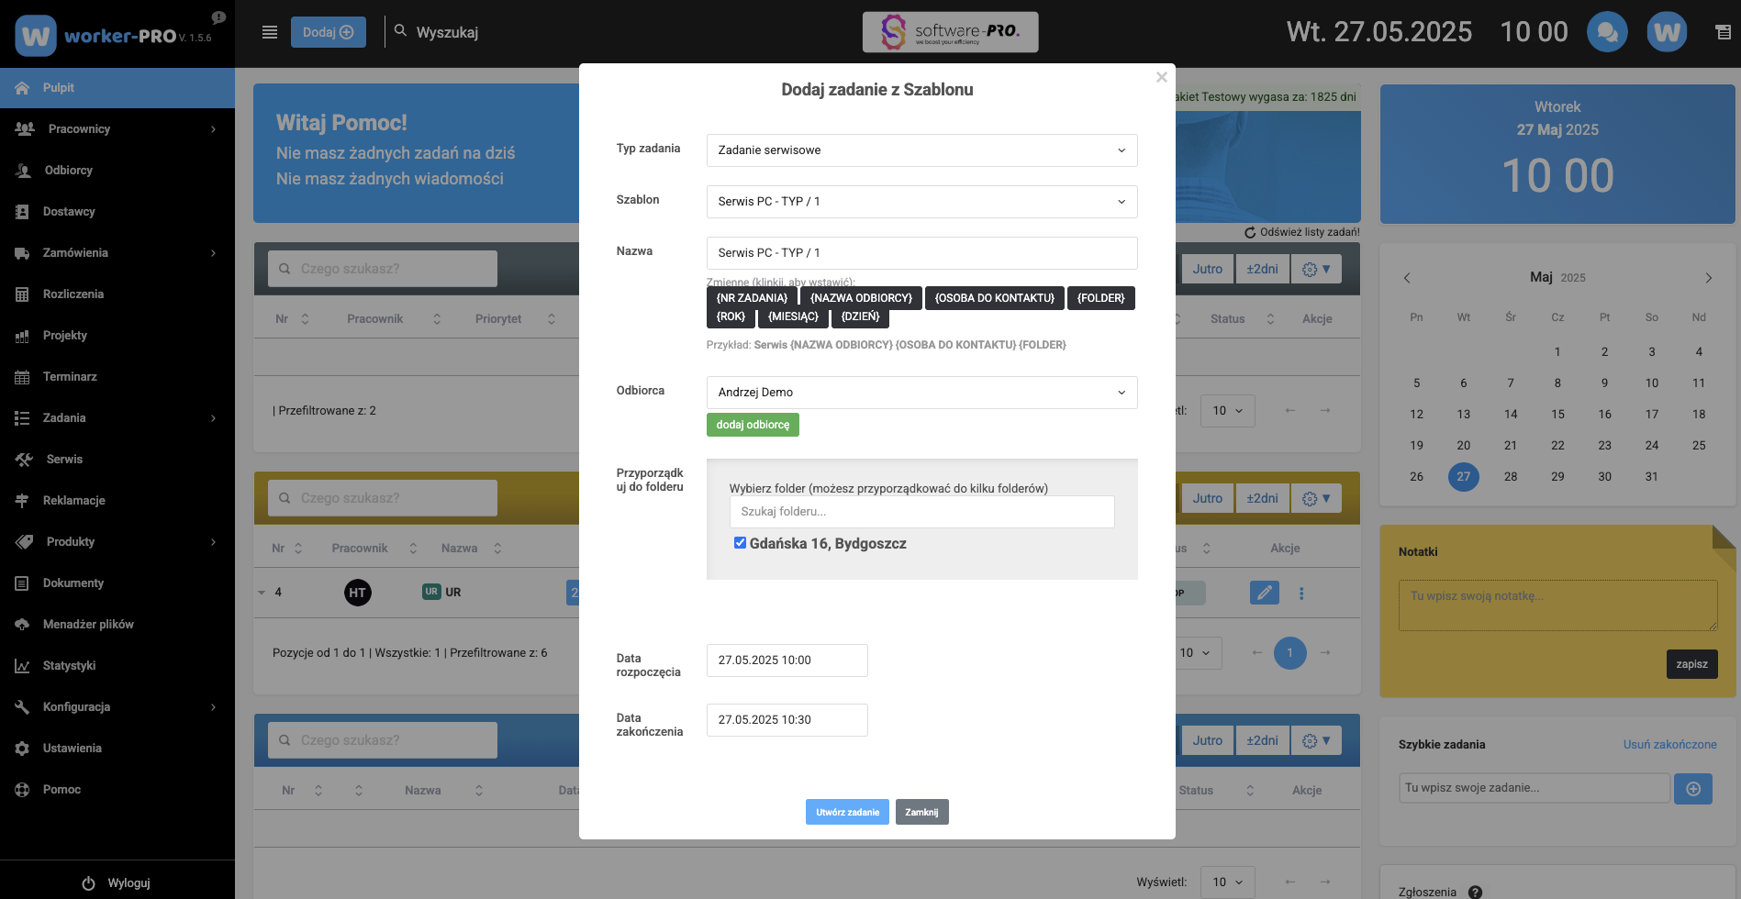Insert the {NAZWA ODBIORCY} variable tag
The image size is (1741, 899).
point(860,298)
